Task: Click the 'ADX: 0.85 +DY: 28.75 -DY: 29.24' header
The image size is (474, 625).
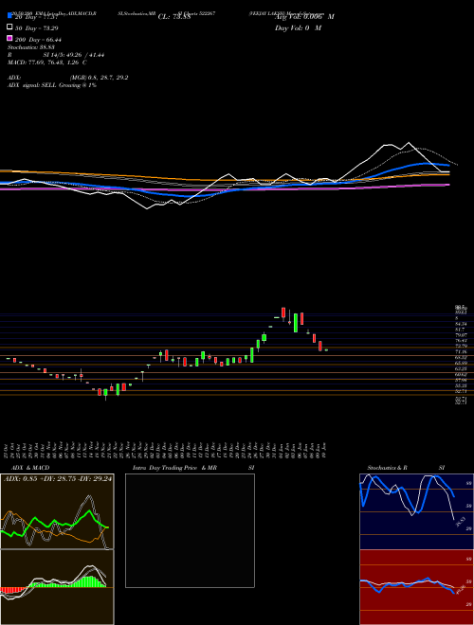Action: pyautogui.click(x=58, y=478)
